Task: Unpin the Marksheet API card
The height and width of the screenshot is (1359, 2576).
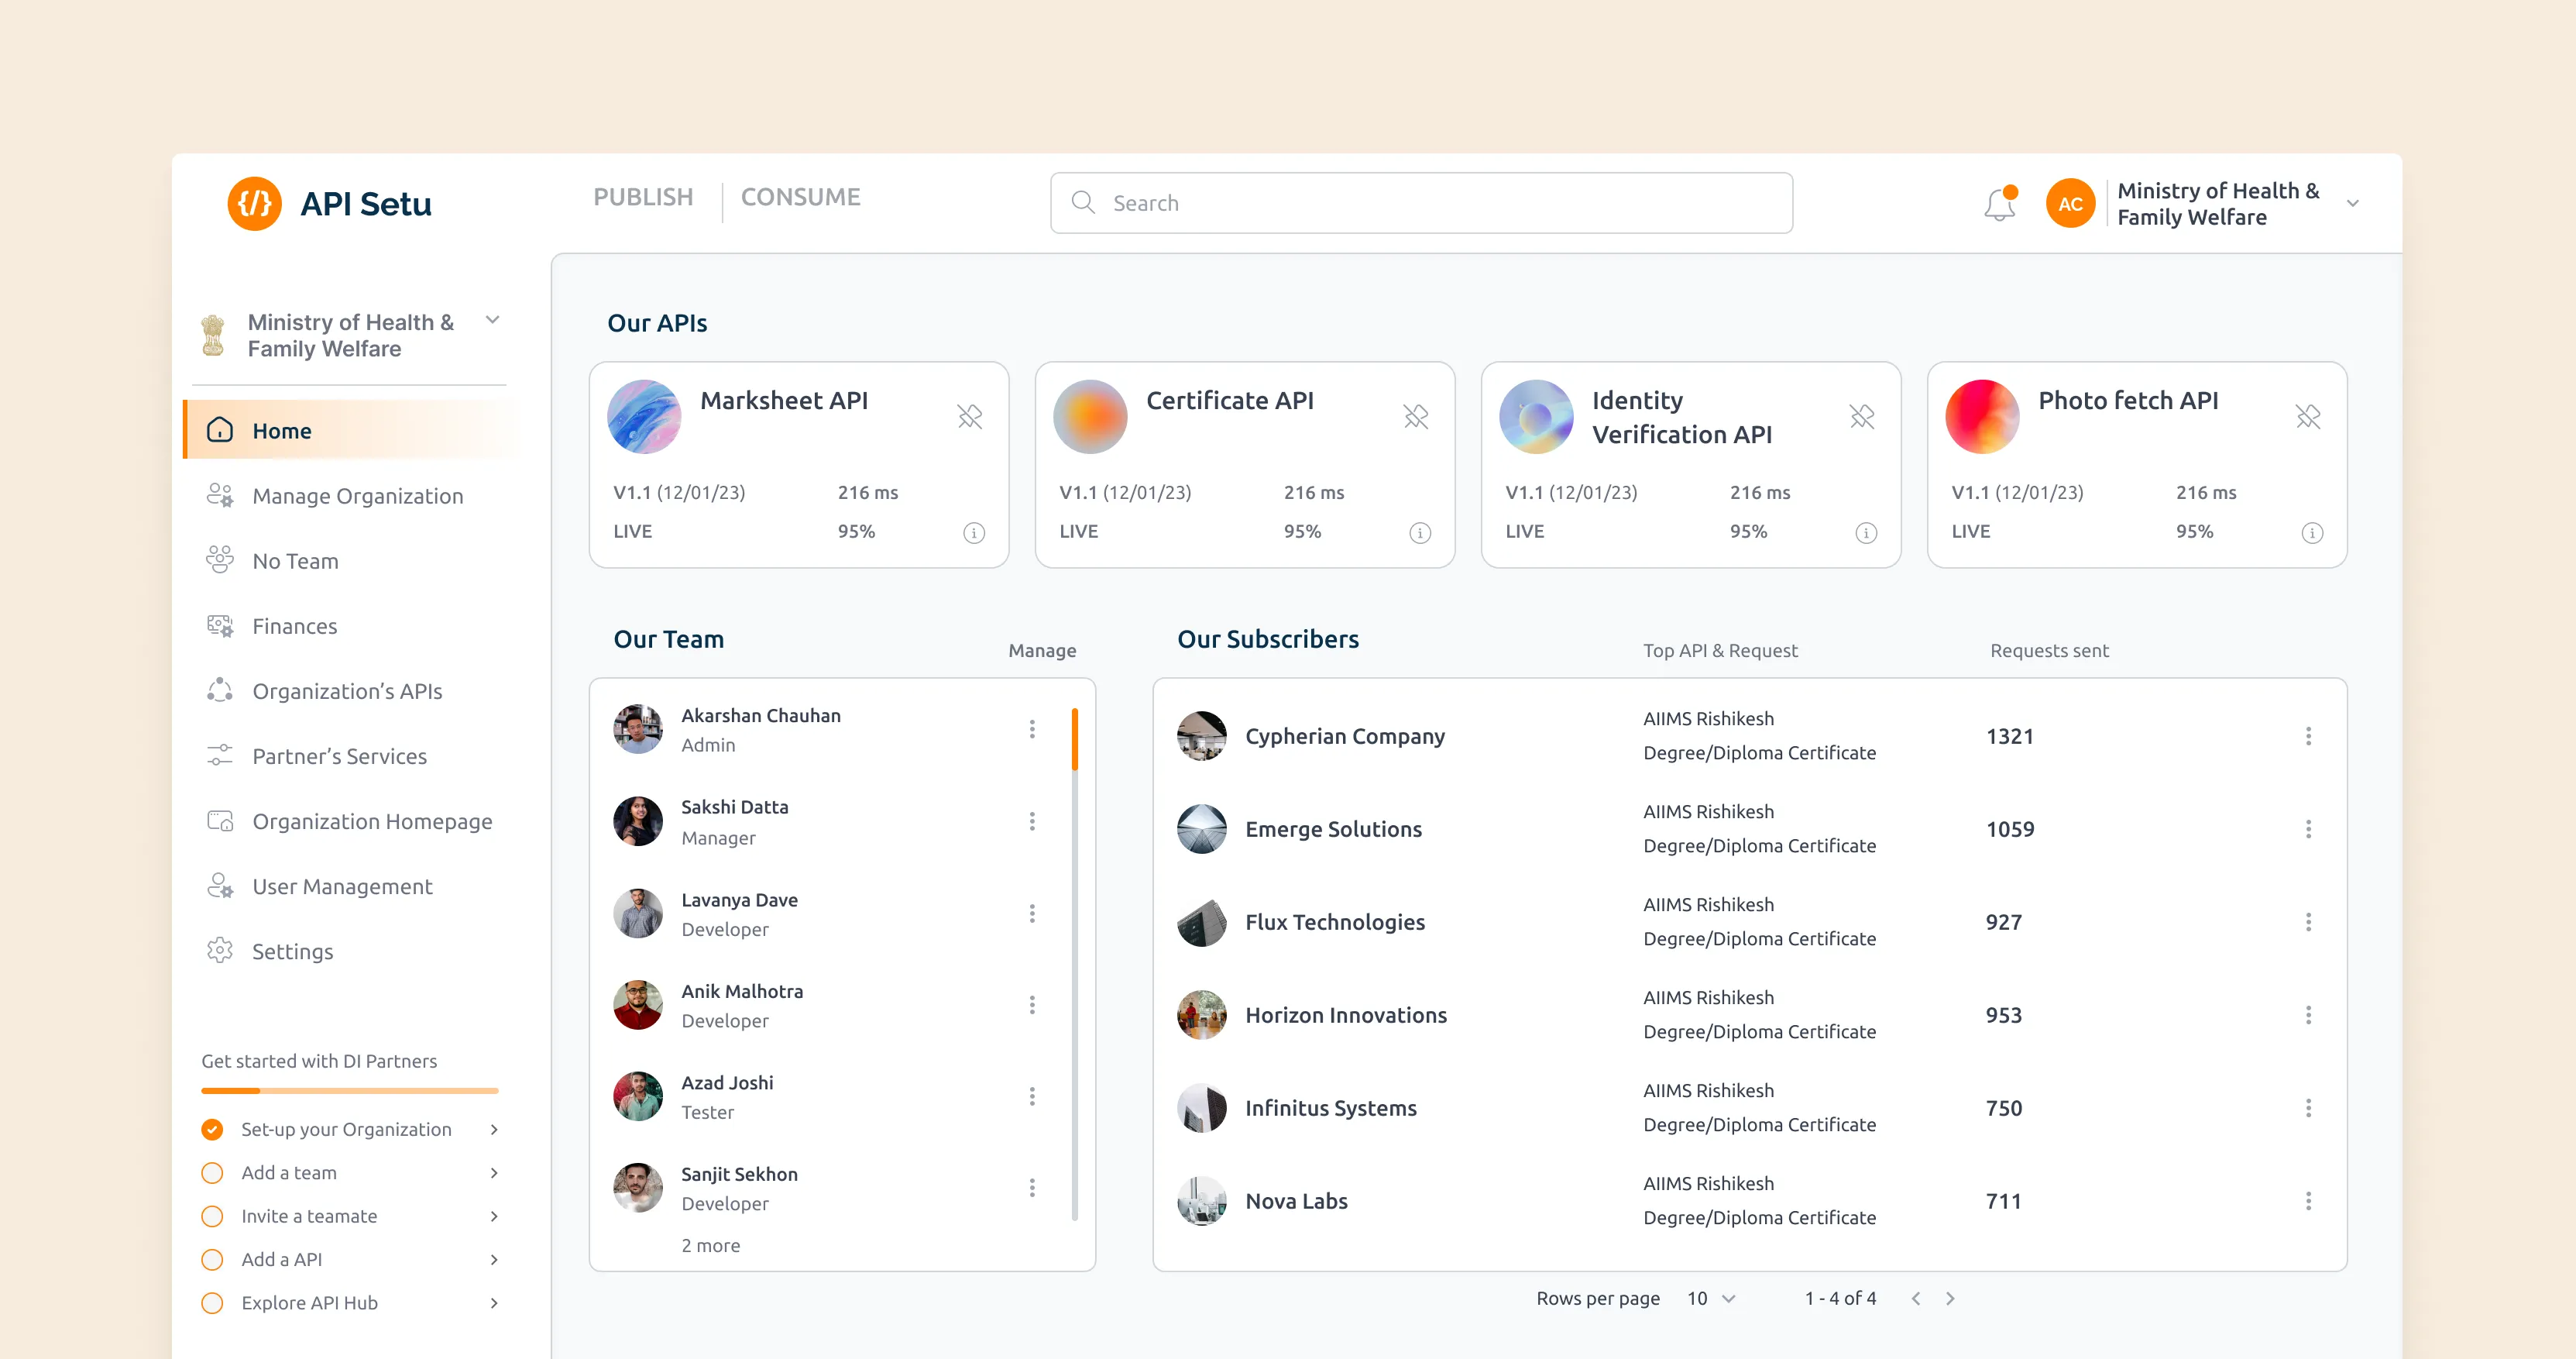Action: pos(969,416)
